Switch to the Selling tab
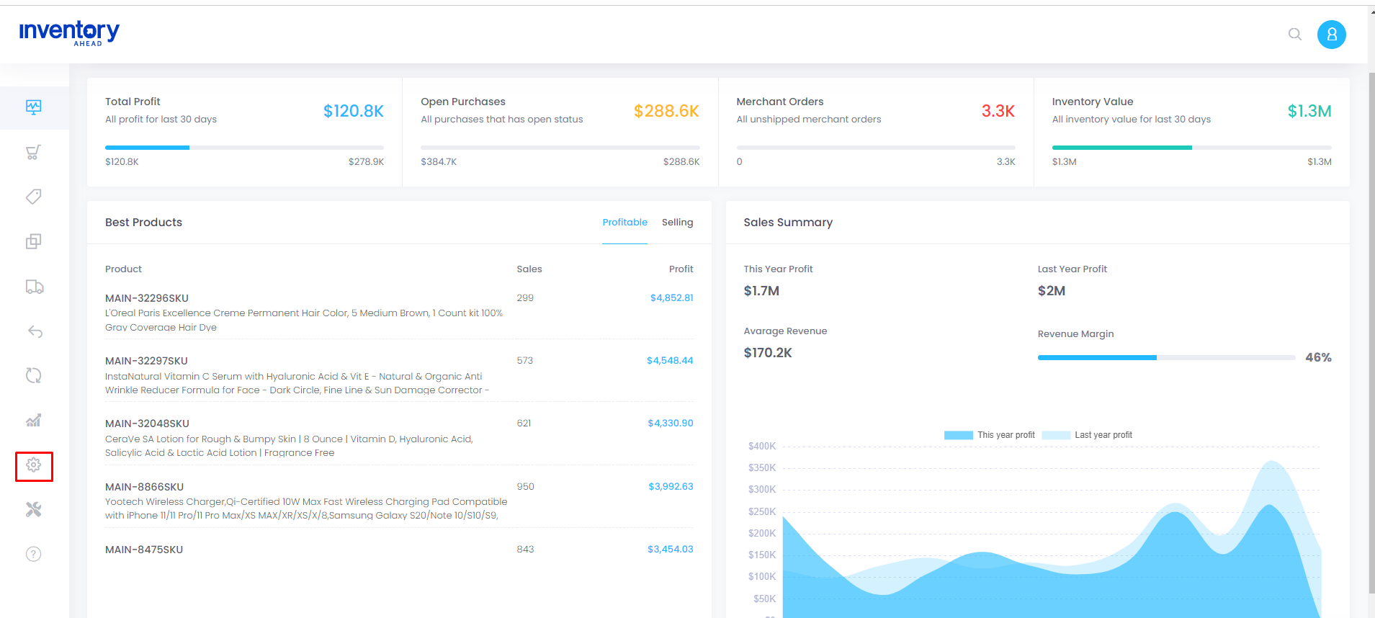Image resolution: width=1375 pixels, height=618 pixels. (x=677, y=223)
